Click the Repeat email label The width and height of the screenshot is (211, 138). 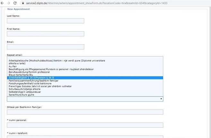pos(14,55)
